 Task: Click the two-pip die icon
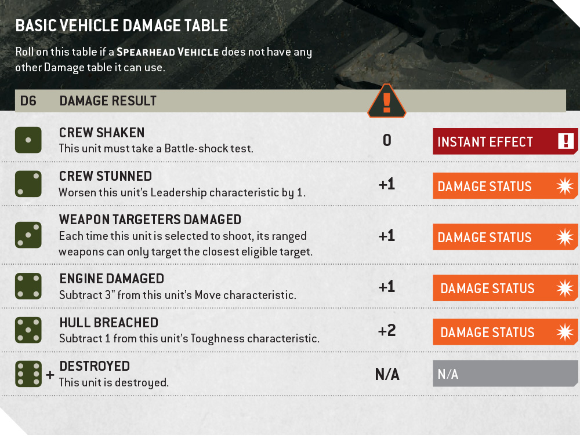(28, 184)
